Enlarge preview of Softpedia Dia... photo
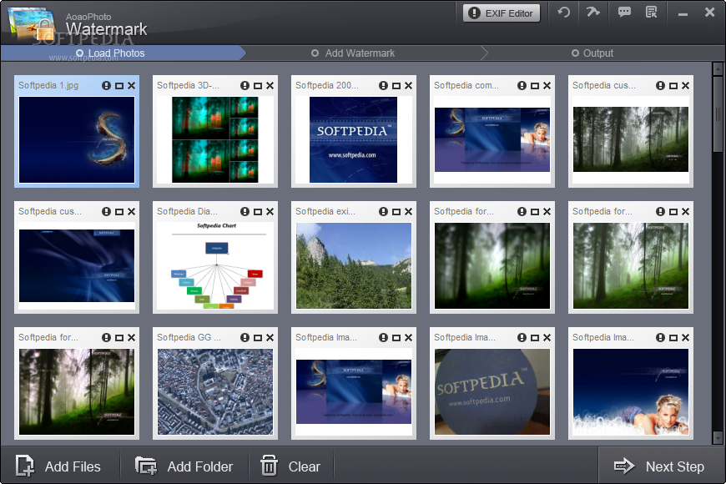The image size is (726, 484). [x=258, y=212]
